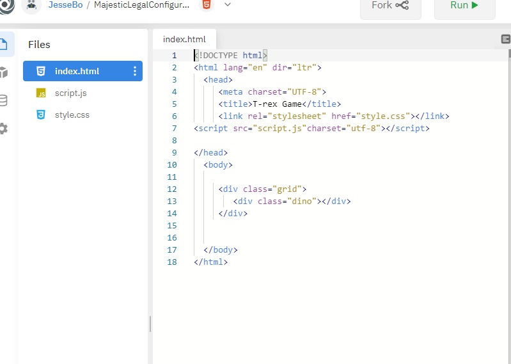The height and width of the screenshot is (364, 511).
Task: Open script.js file
Action: pos(71,93)
